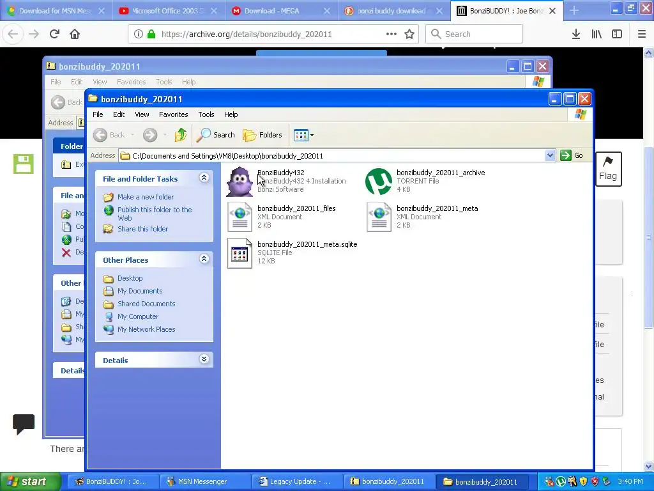654x491 pixels.
Task: Expand the Address bar dropdown arrow
Action: (x=550, y=156)
